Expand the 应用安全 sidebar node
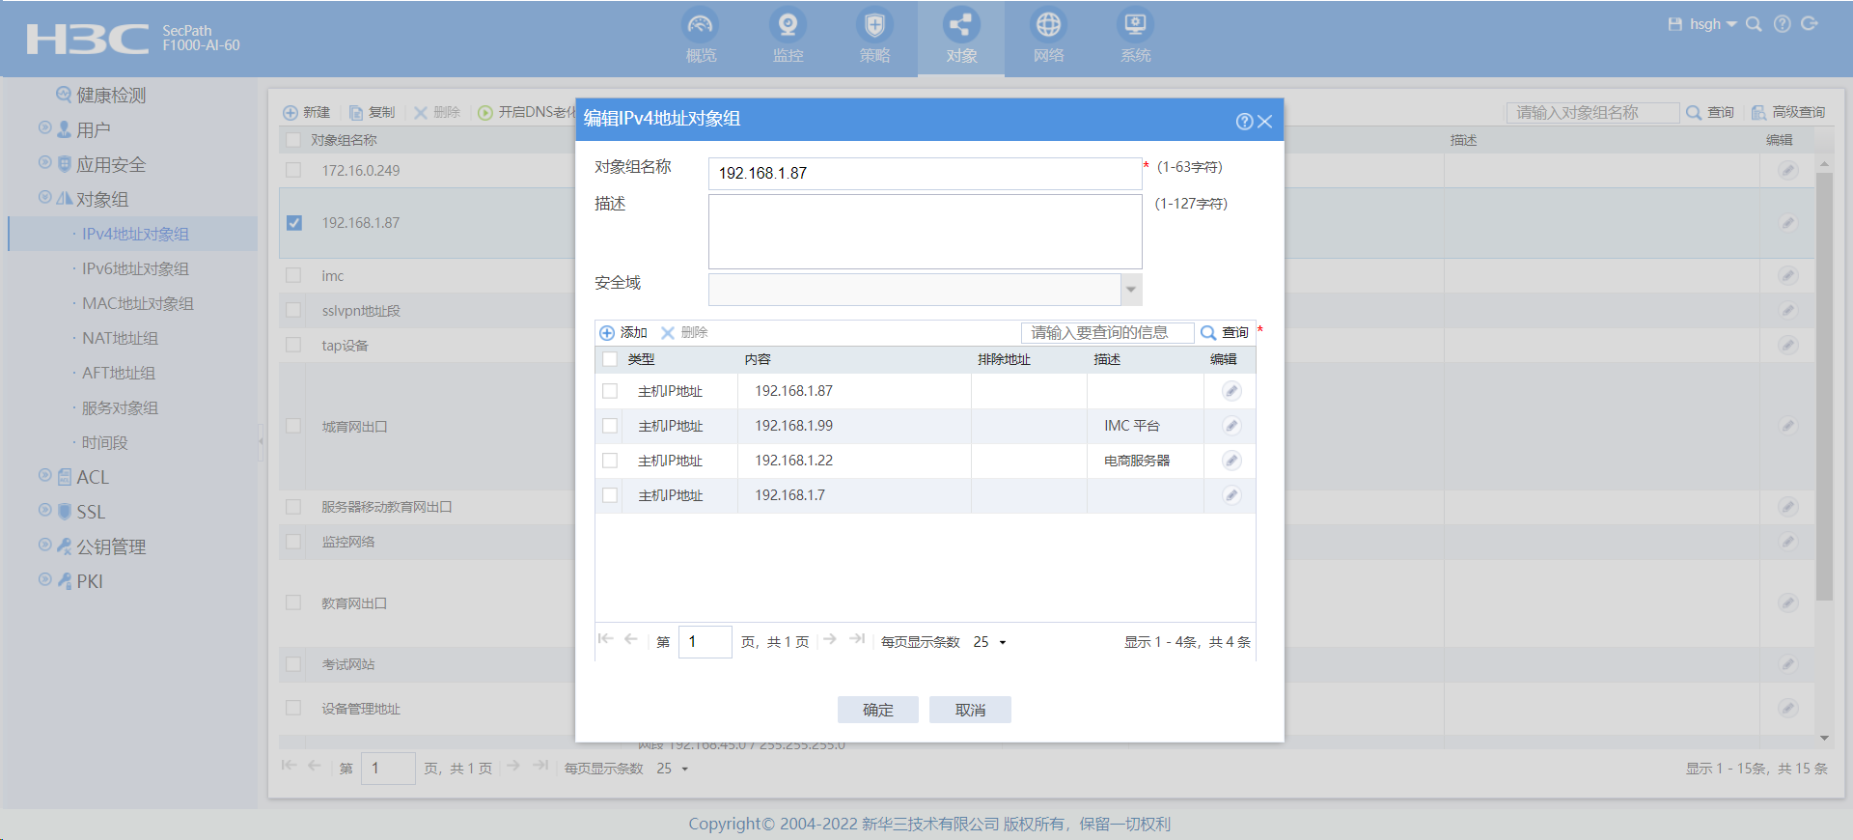This screenshot has height=840, width=1853. [44, 162]
